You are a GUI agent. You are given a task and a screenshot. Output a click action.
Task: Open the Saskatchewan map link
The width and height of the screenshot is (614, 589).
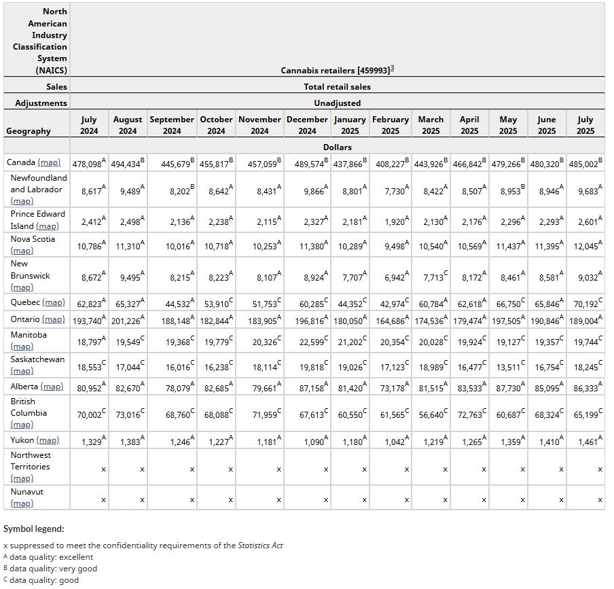coord(22,371)
